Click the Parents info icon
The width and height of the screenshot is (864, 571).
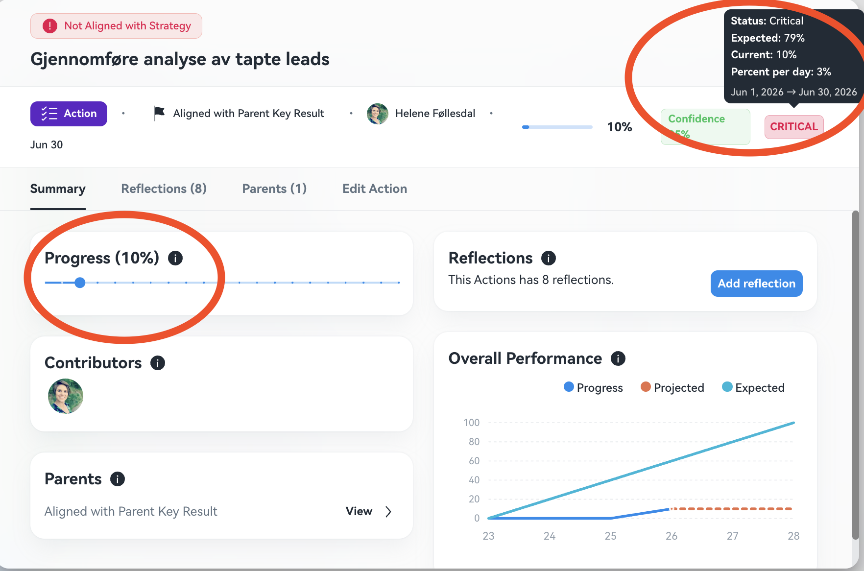[x=118, y=479]
